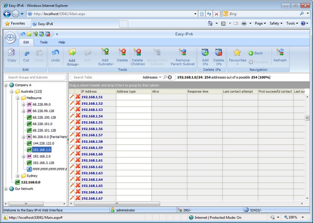This screenshot has width=313, height=223.
Task: Click the table vertical scrollbar thumb
Action: click(x=307, y=118)
